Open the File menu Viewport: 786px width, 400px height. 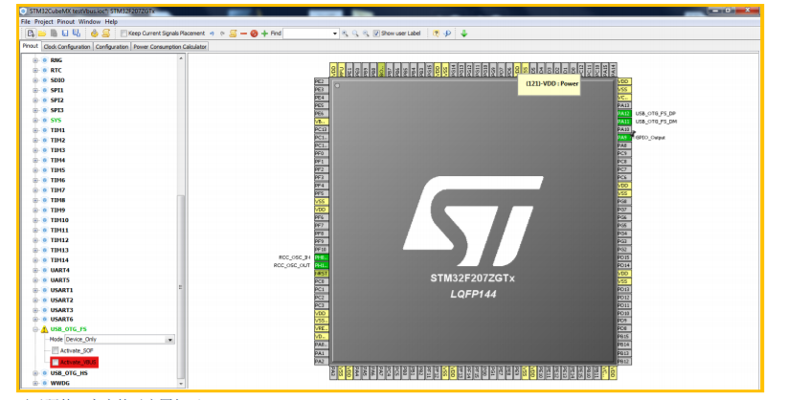pos(26,22)
